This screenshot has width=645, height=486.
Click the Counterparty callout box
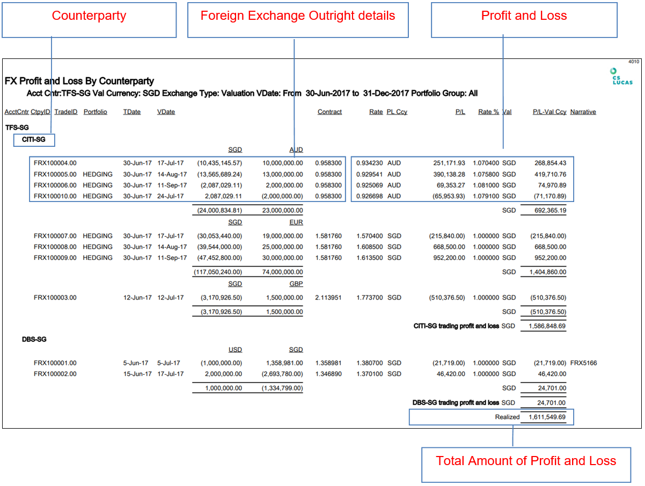click(89, 20)
